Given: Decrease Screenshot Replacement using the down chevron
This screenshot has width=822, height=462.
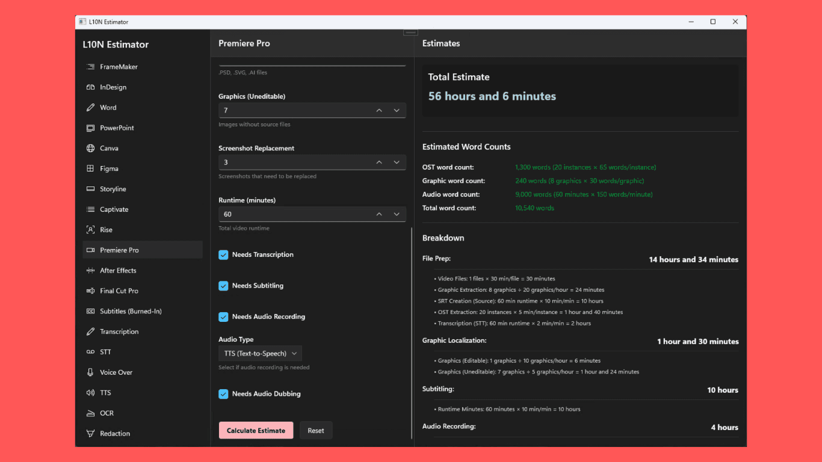Looking at the screenshot, I should coord(397,162).
